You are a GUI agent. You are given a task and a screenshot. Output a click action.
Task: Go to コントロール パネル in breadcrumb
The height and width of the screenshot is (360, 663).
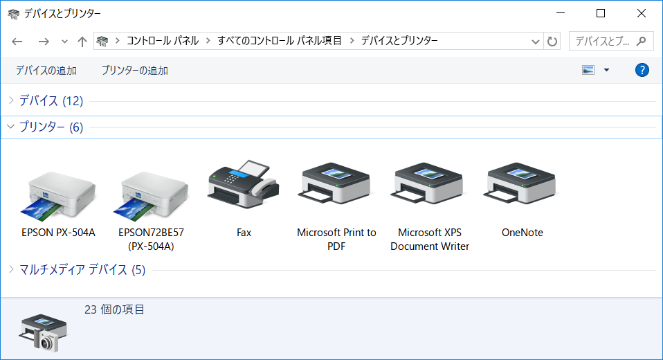click(x=162, y=41)
